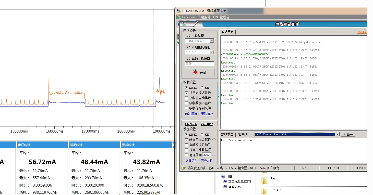Select ASCII send mode radio button
Image resolution: width=373 pixels, height=195 pixels.
point(186,135)
